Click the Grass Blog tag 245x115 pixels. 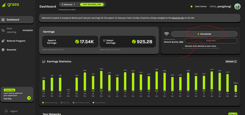(x=9, y=90)
